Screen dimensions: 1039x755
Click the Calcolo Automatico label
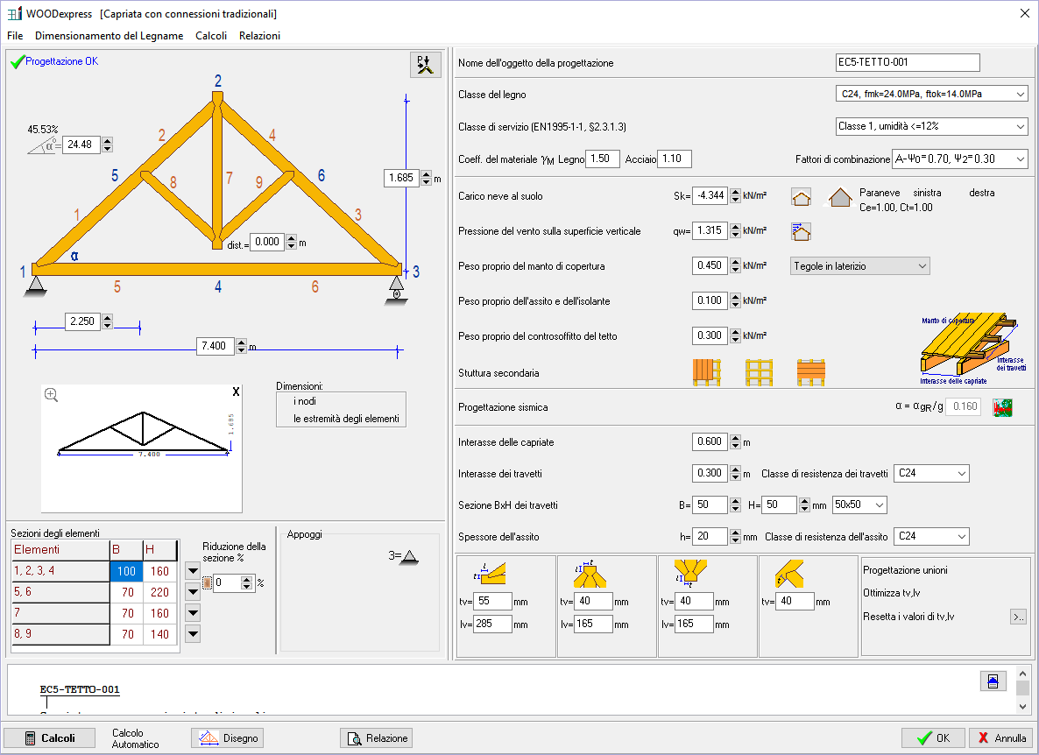[135, 738]
